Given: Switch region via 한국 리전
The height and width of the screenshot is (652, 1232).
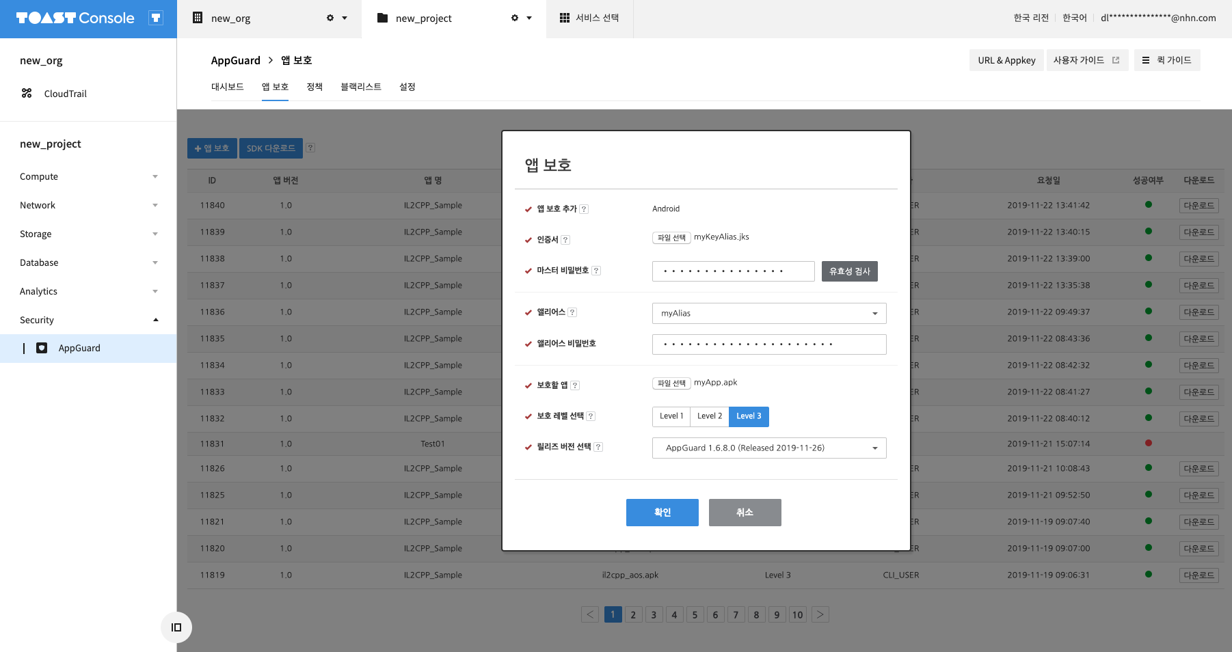Looking at the screenshot, I should [1031, 18].
